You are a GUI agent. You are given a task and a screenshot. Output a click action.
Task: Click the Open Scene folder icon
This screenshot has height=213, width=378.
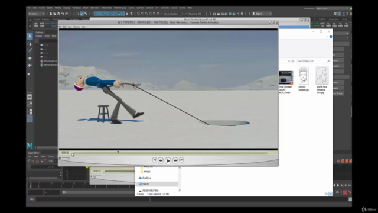(x=54, y=14)
